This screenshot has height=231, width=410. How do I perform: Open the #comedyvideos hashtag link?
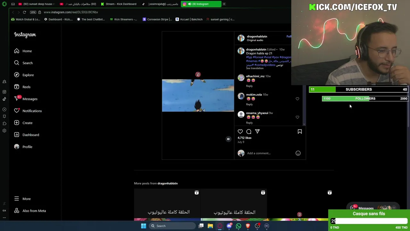(x=265, y=65)
